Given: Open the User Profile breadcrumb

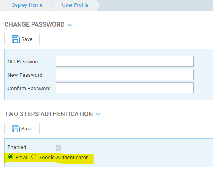Looking at the screenshot, I should point(75,5).
